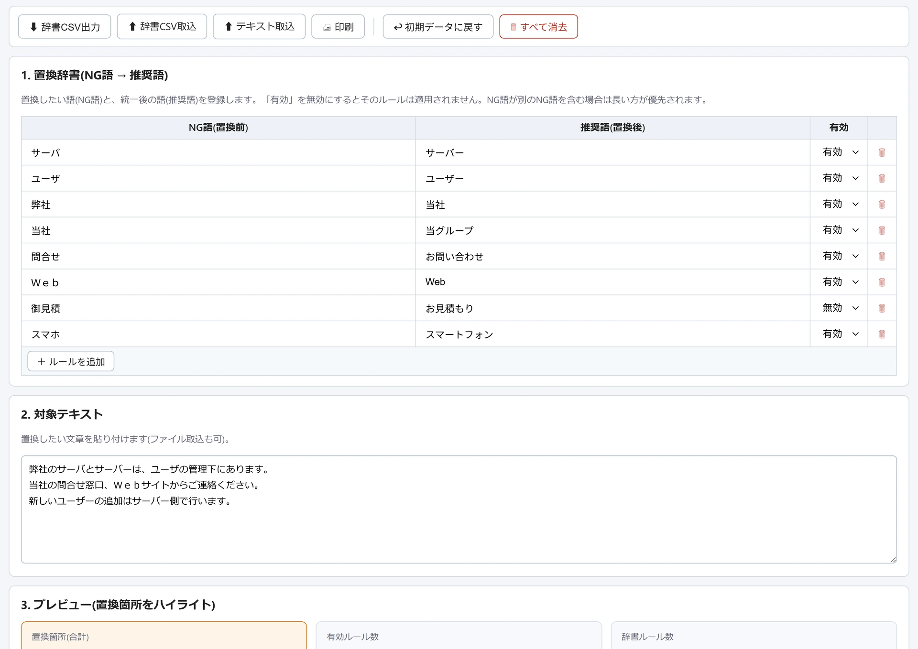Click the 推奨語(置換後) column header
Image resolution: width=918 pixels, height=649 pixels.
(x=612, y=127)
